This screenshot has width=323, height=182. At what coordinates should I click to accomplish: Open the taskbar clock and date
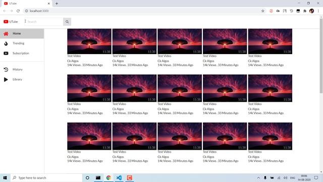[304, 177]
